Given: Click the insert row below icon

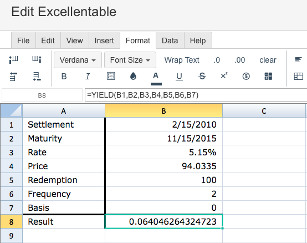Looking at the screenshot, I should click(x=37, y=77).
